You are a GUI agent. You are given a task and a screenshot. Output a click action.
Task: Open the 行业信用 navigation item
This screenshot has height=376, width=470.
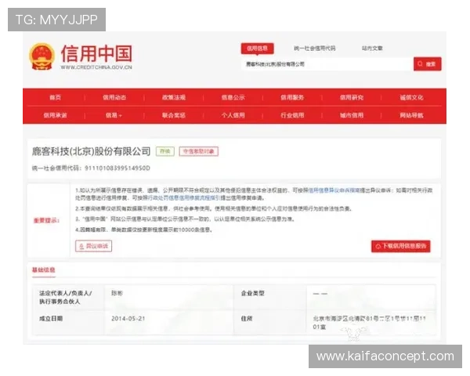(292, 115)
